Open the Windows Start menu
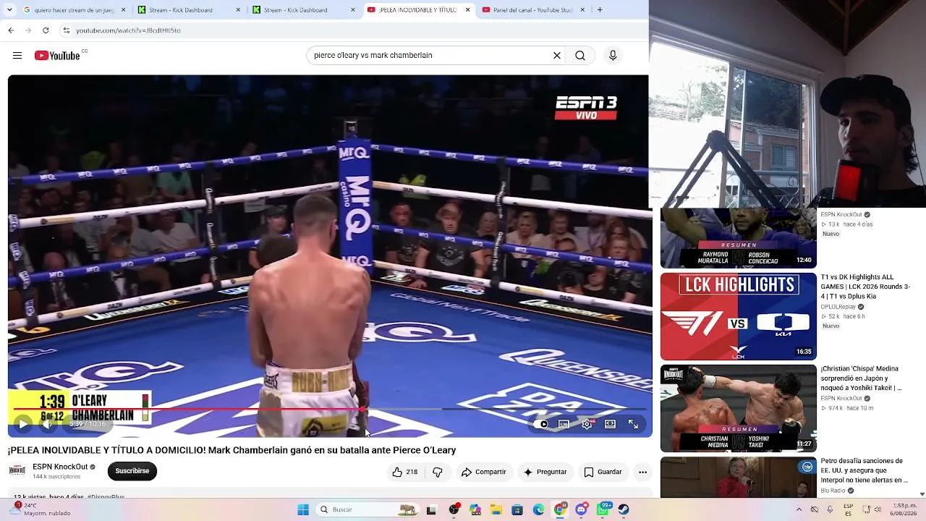This screenshot has width=926, height=521. coord(303,509)
